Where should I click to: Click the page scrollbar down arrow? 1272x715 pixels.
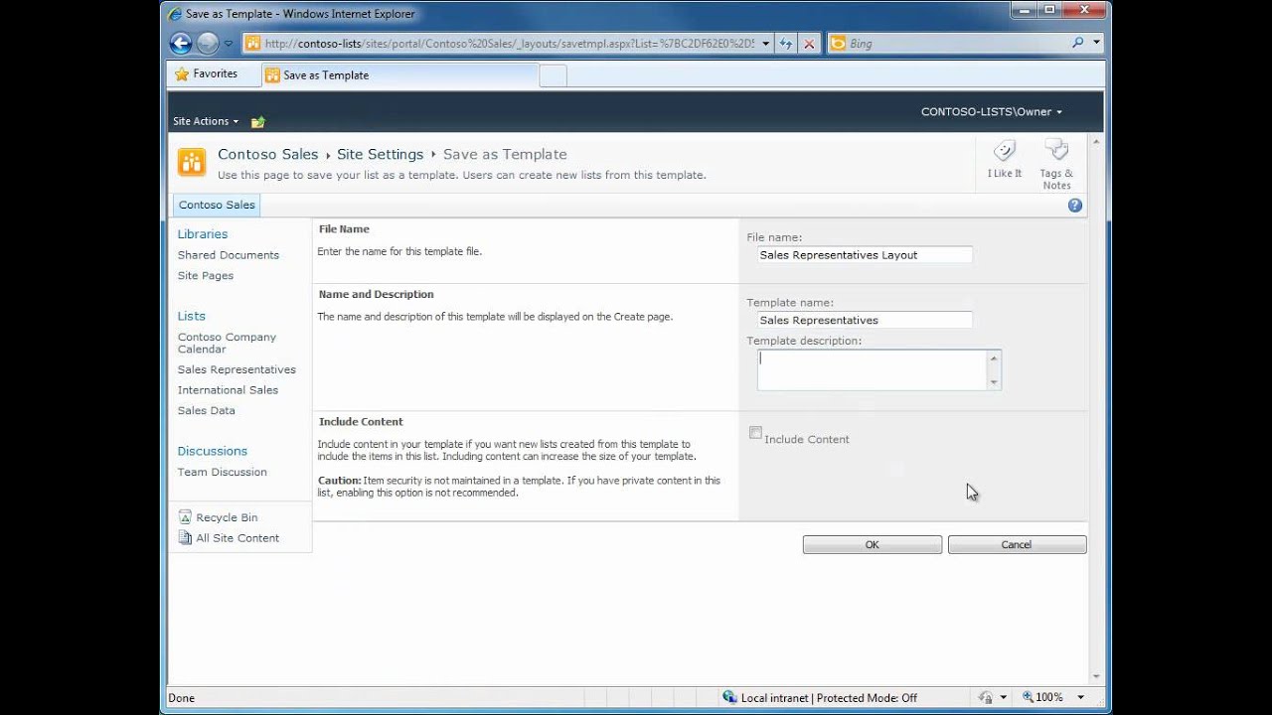click(1097, 676)
